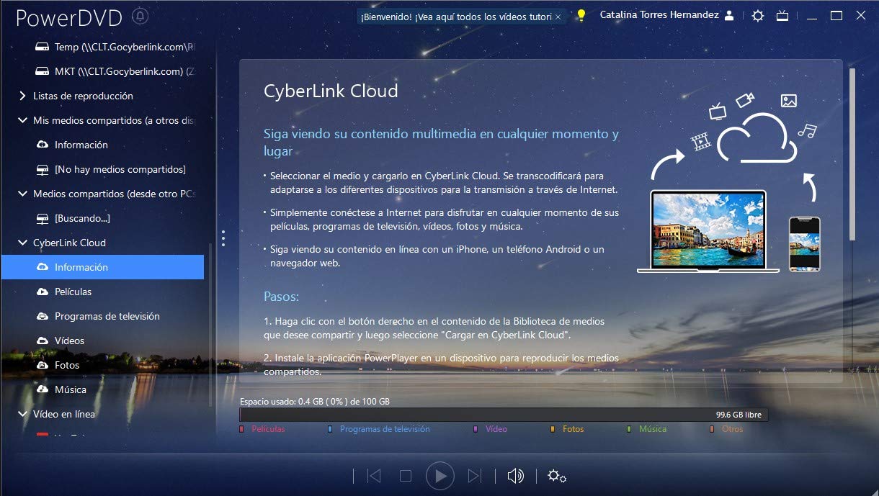Click shared-media icon beside [No hay medios compartidos]
Image resolution: width=879 pixels, height=496 pixels.
[x=42, y=169]
